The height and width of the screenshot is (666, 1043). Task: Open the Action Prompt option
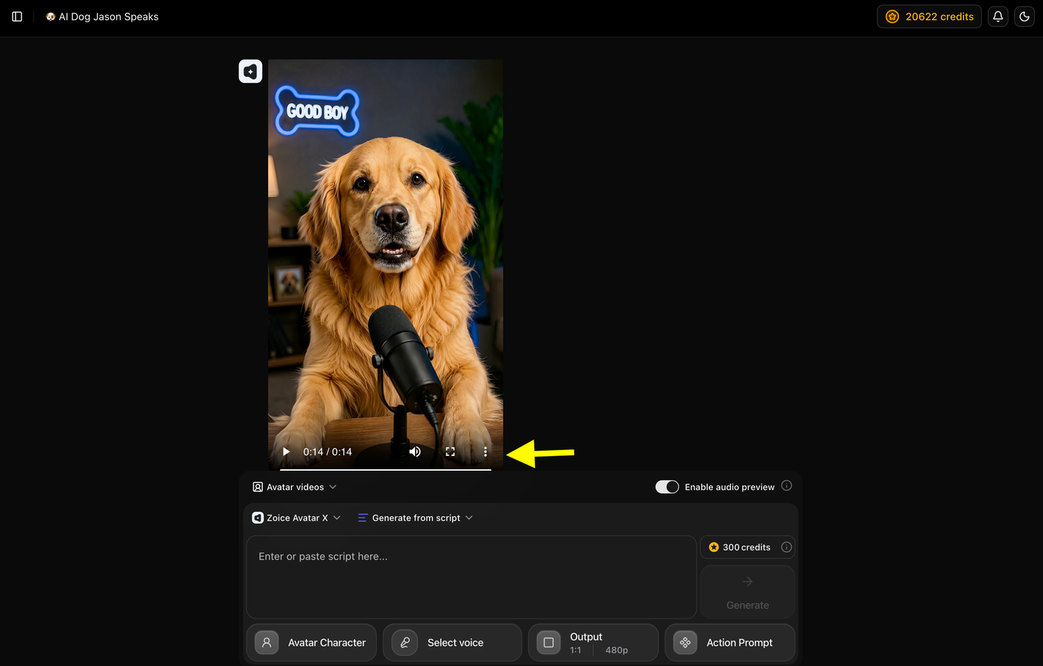[730, 642]
